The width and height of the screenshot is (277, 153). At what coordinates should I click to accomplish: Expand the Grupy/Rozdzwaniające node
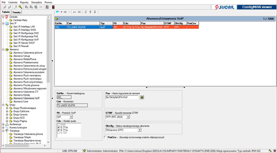[x=7, y=108]
